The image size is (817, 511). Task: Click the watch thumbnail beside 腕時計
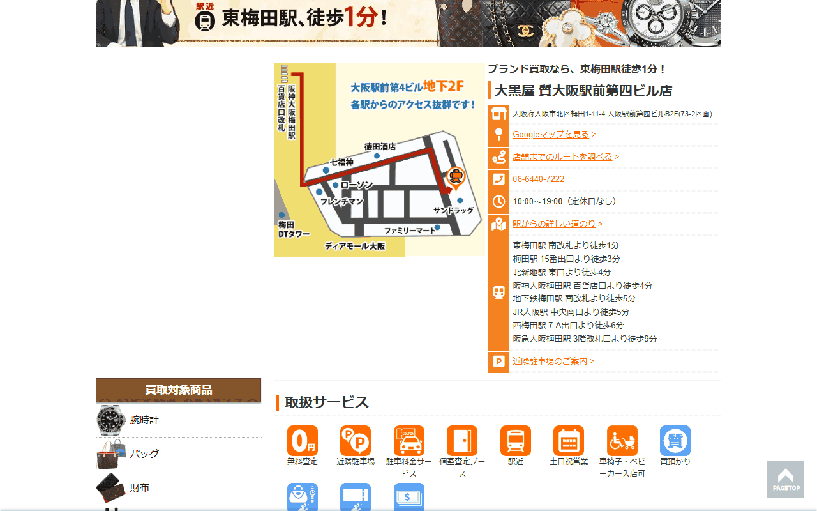tap(112, 420)
